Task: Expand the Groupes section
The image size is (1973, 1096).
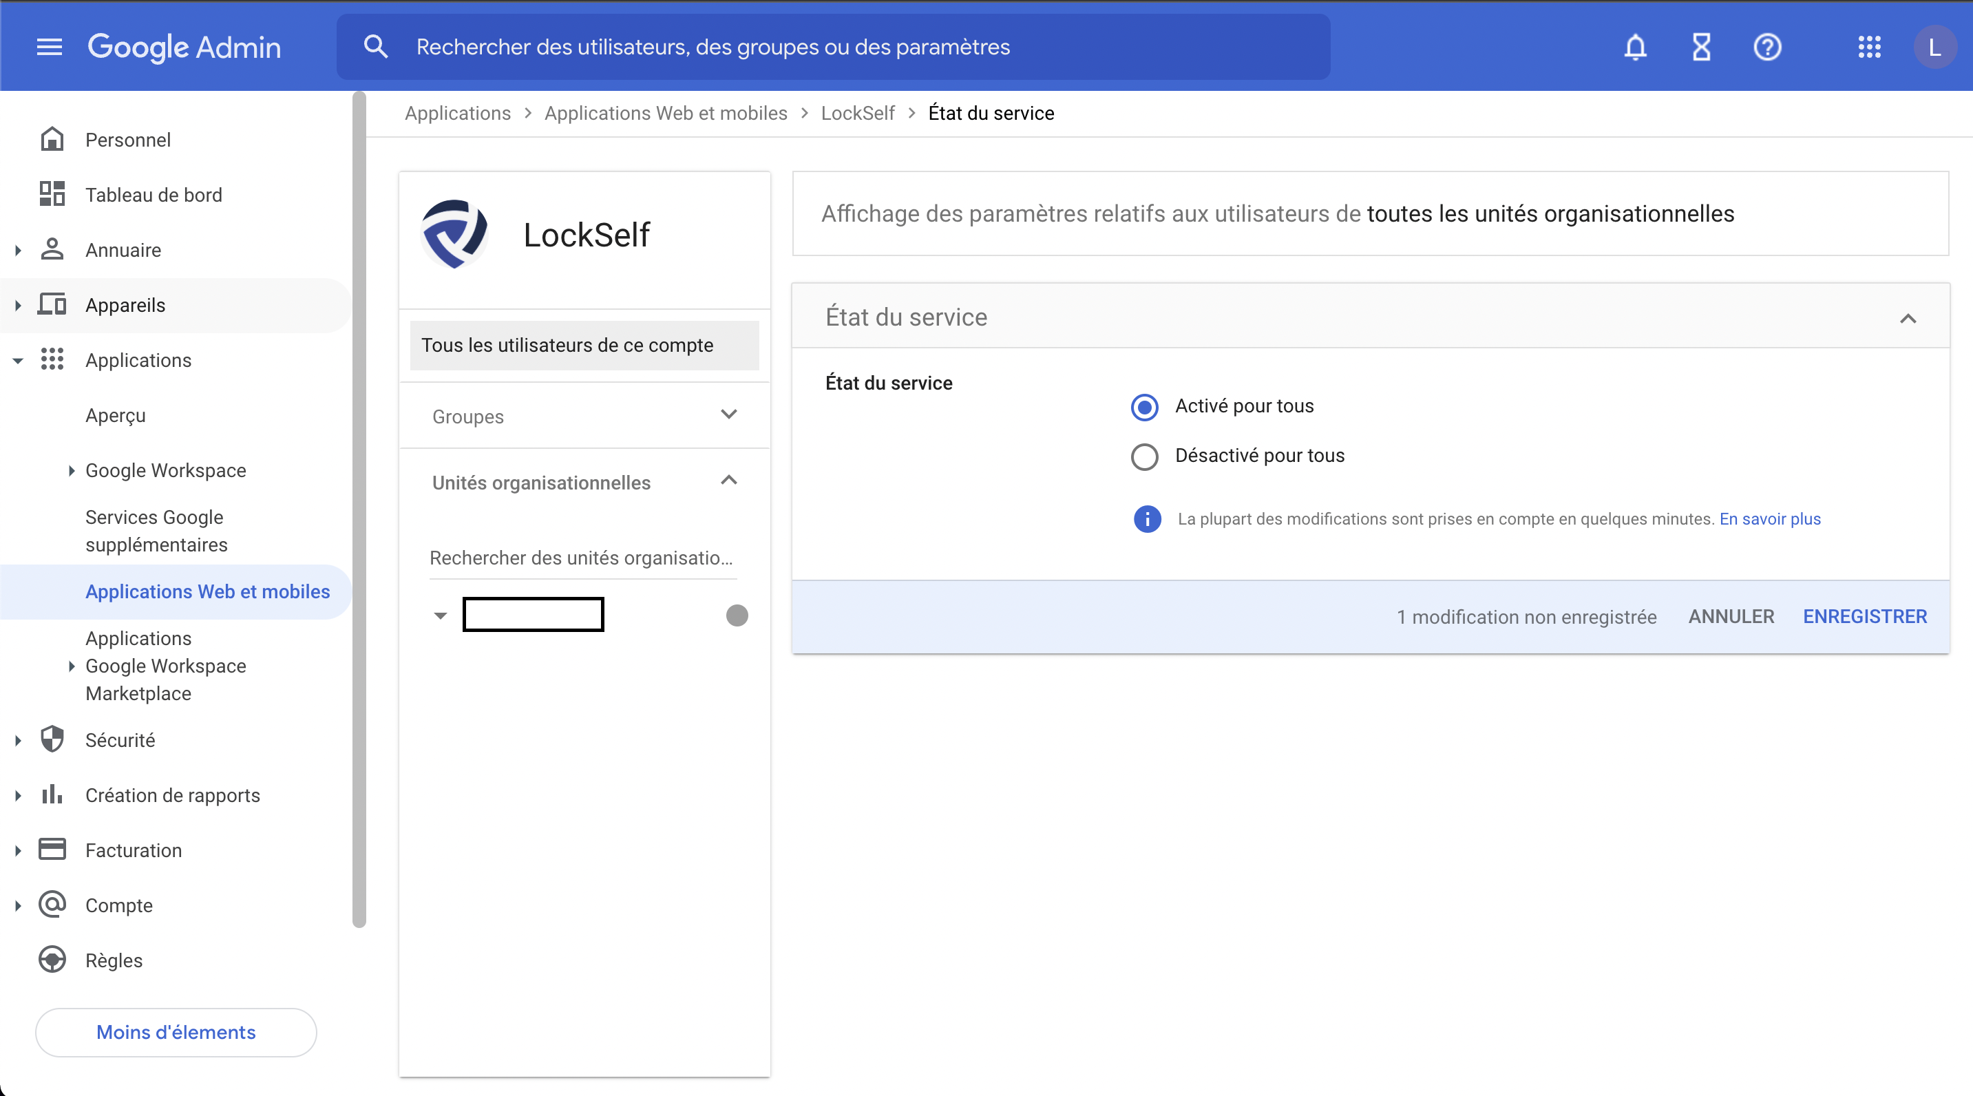Action: 728,415
